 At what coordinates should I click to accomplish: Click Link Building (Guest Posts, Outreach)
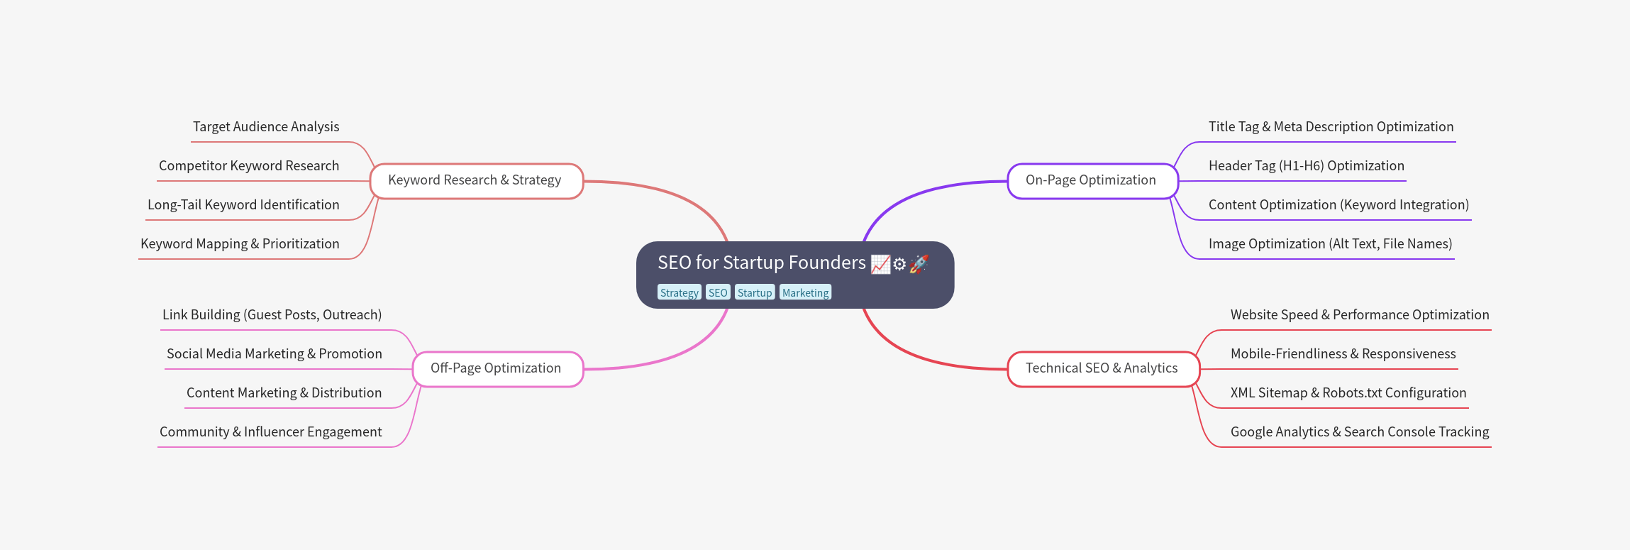tap(272, 315)
